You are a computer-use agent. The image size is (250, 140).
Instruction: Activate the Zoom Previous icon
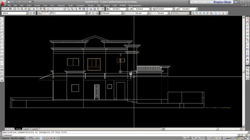(x=76, y=9)
